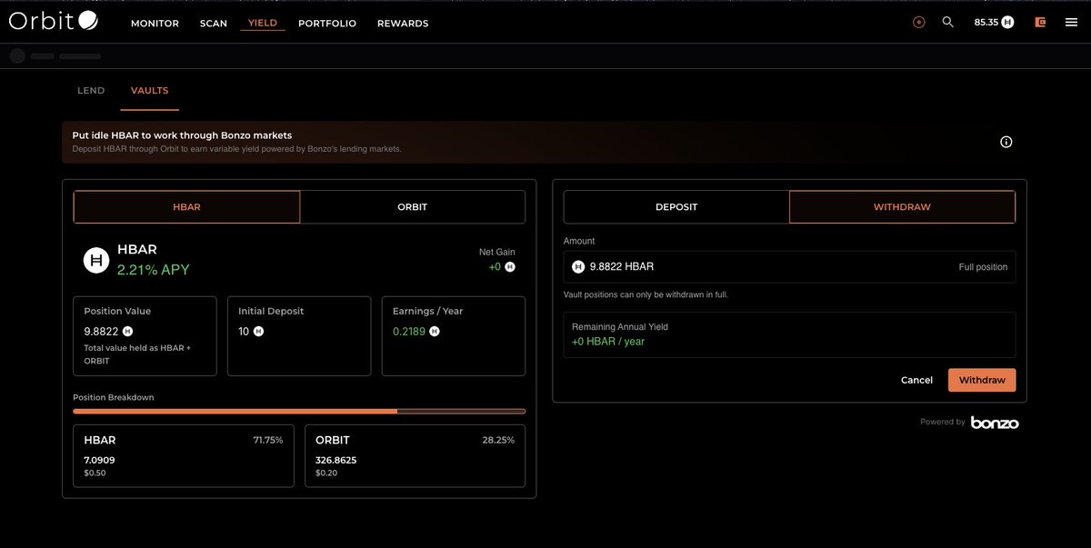The width and height of the screenshot is (1091, 548).
Task: Go to YIELD section
Action: point(263,23)
